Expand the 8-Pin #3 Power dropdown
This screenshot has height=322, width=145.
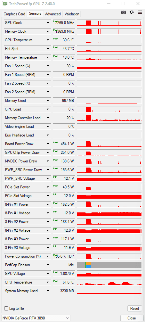click(48, 239)
